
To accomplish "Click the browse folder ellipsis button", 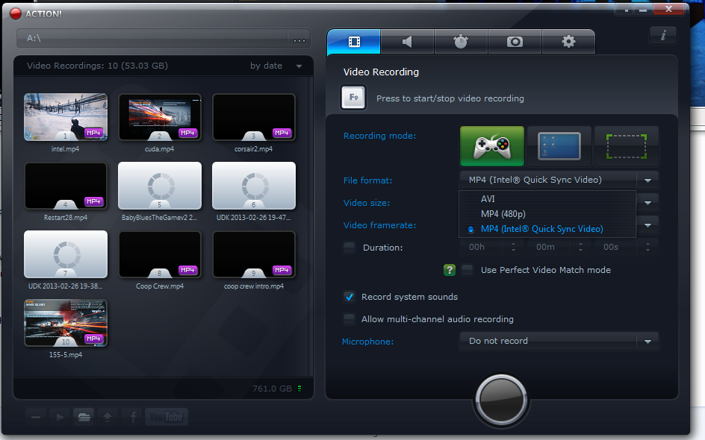I will coord(299,39).
